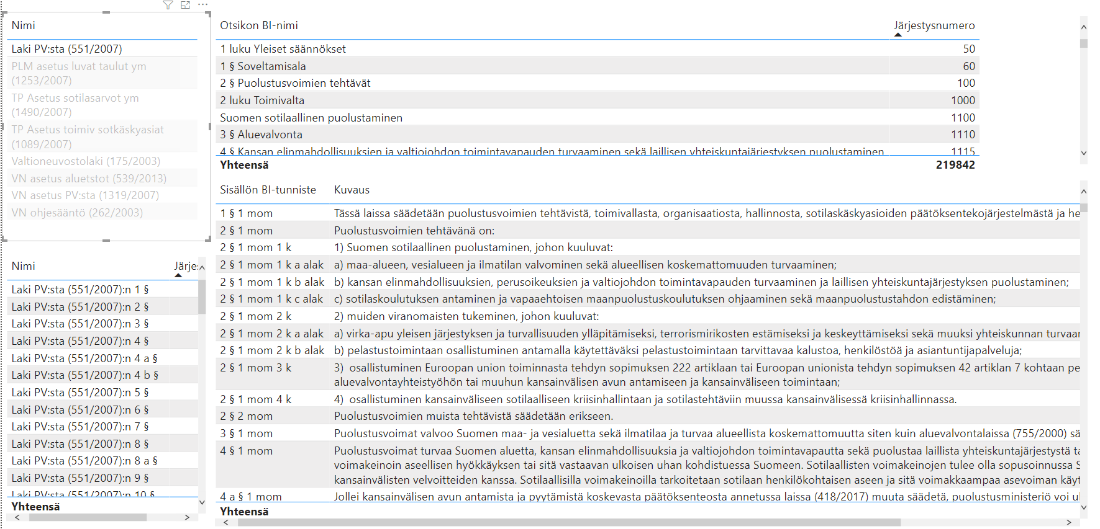1100x529 pixels.
Task: Click the up arrow of the lower-left table vertical scrollbar
Action: 202,268
